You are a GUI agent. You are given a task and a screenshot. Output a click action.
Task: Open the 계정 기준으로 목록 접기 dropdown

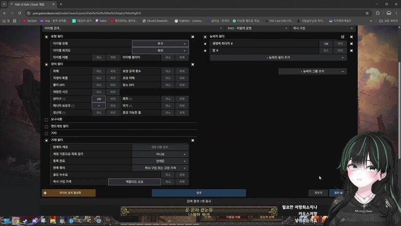160,154
